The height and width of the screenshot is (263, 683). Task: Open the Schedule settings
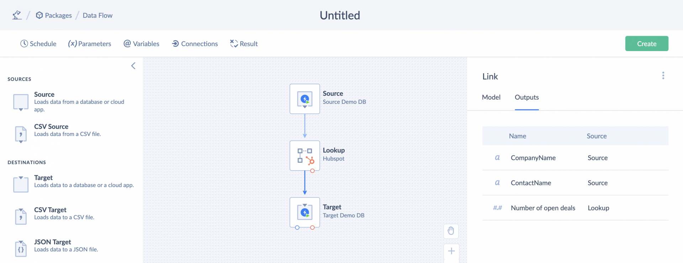click(x=38, y=44)
